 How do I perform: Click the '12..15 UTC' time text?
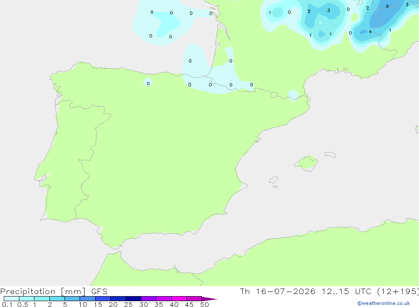[x=347, y=291]
